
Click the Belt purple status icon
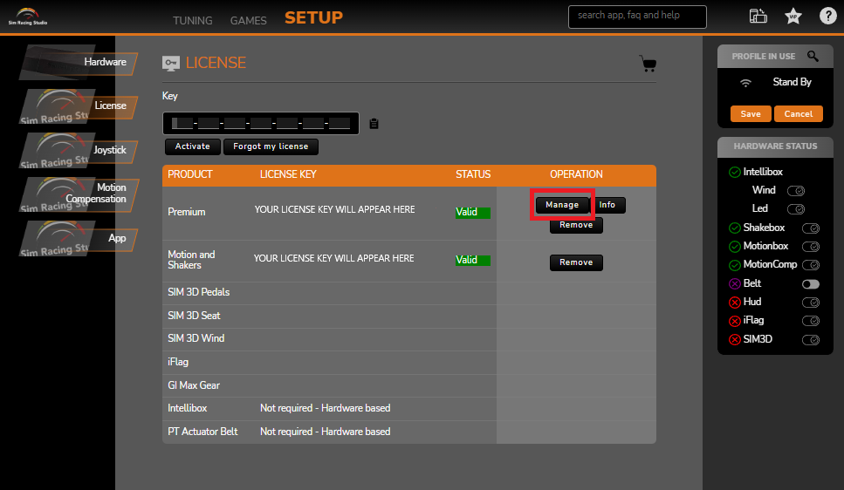click(734, 283)
